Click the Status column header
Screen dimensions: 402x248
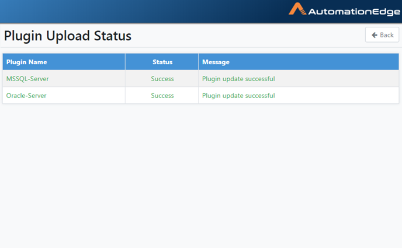pyautogui.click(x=162, y=62)
